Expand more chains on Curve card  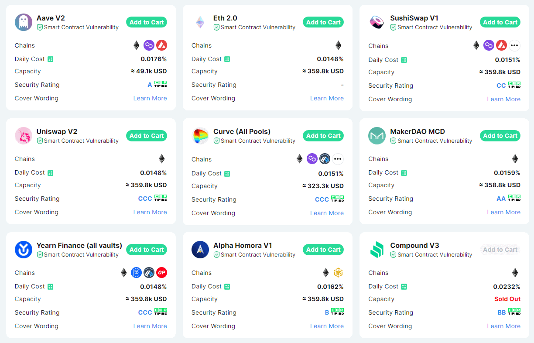click(338, 159)
